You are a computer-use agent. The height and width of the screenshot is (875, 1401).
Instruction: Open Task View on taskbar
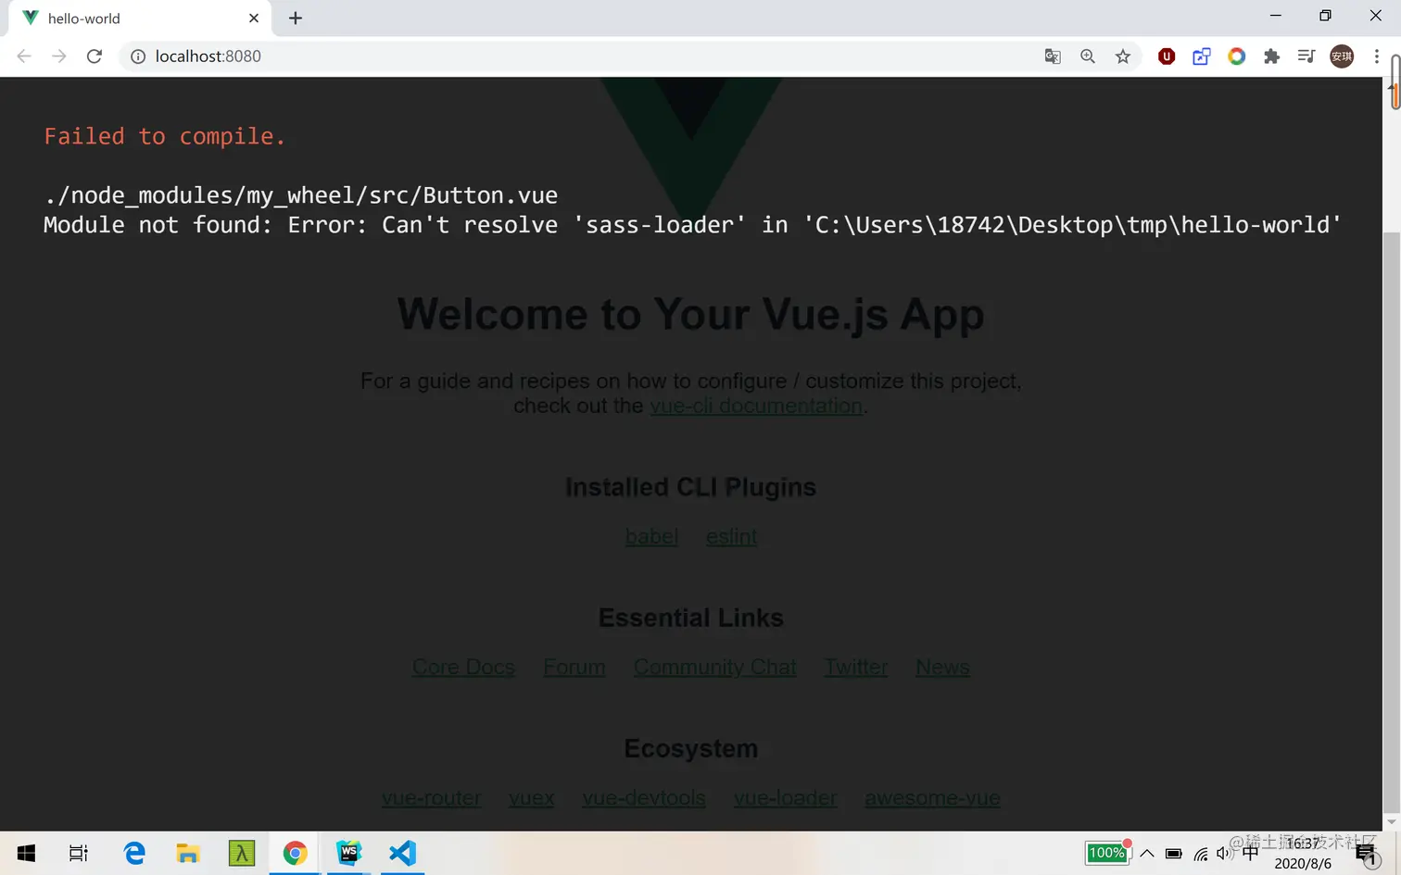click(x=79, y=853)
